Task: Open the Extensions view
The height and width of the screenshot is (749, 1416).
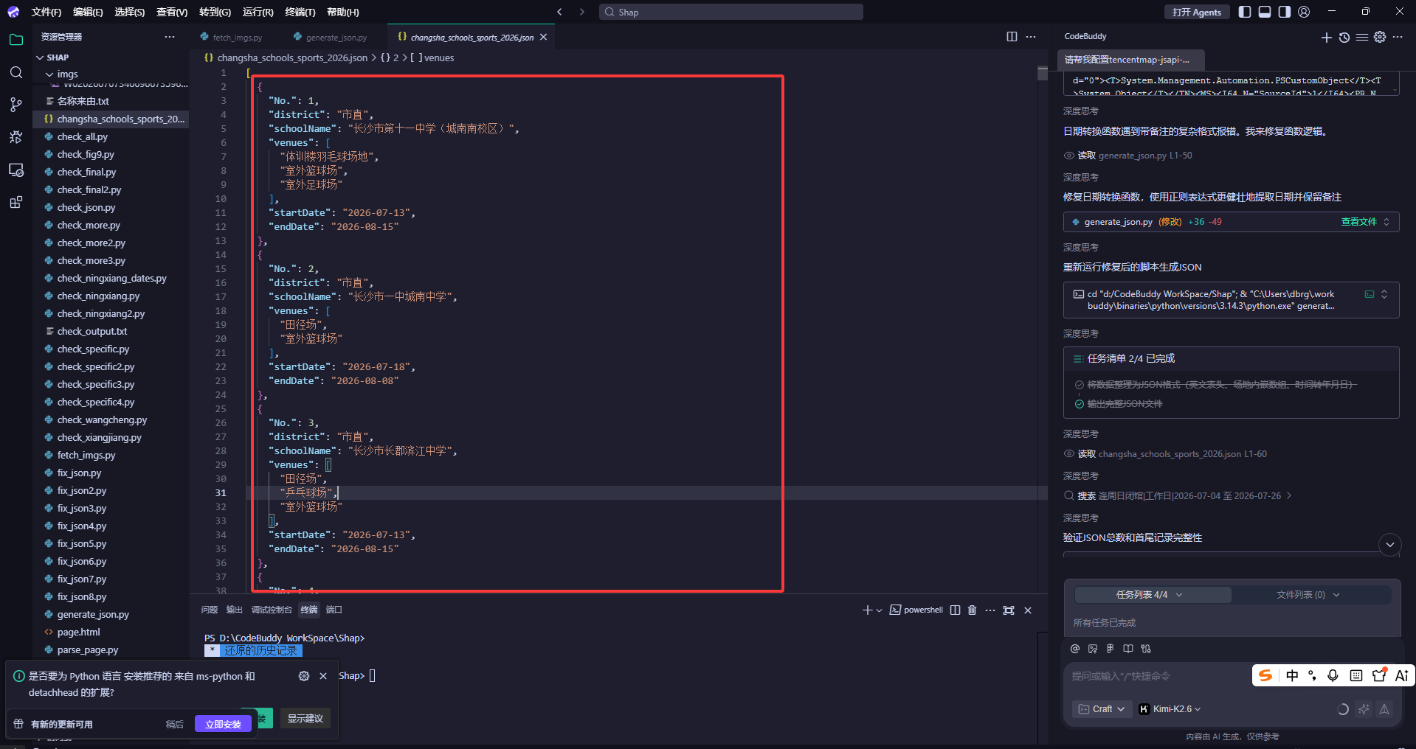Action: [x=16, y=203]
